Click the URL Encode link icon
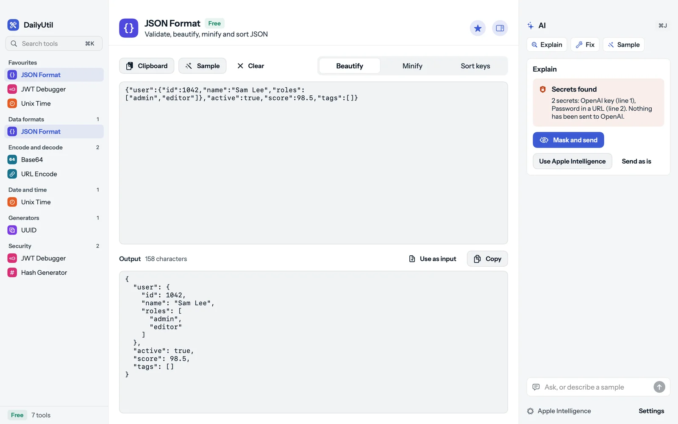678x424 pixels. click(12, 174)
